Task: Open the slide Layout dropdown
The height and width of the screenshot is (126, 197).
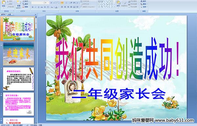Action: tap(26, 1)
